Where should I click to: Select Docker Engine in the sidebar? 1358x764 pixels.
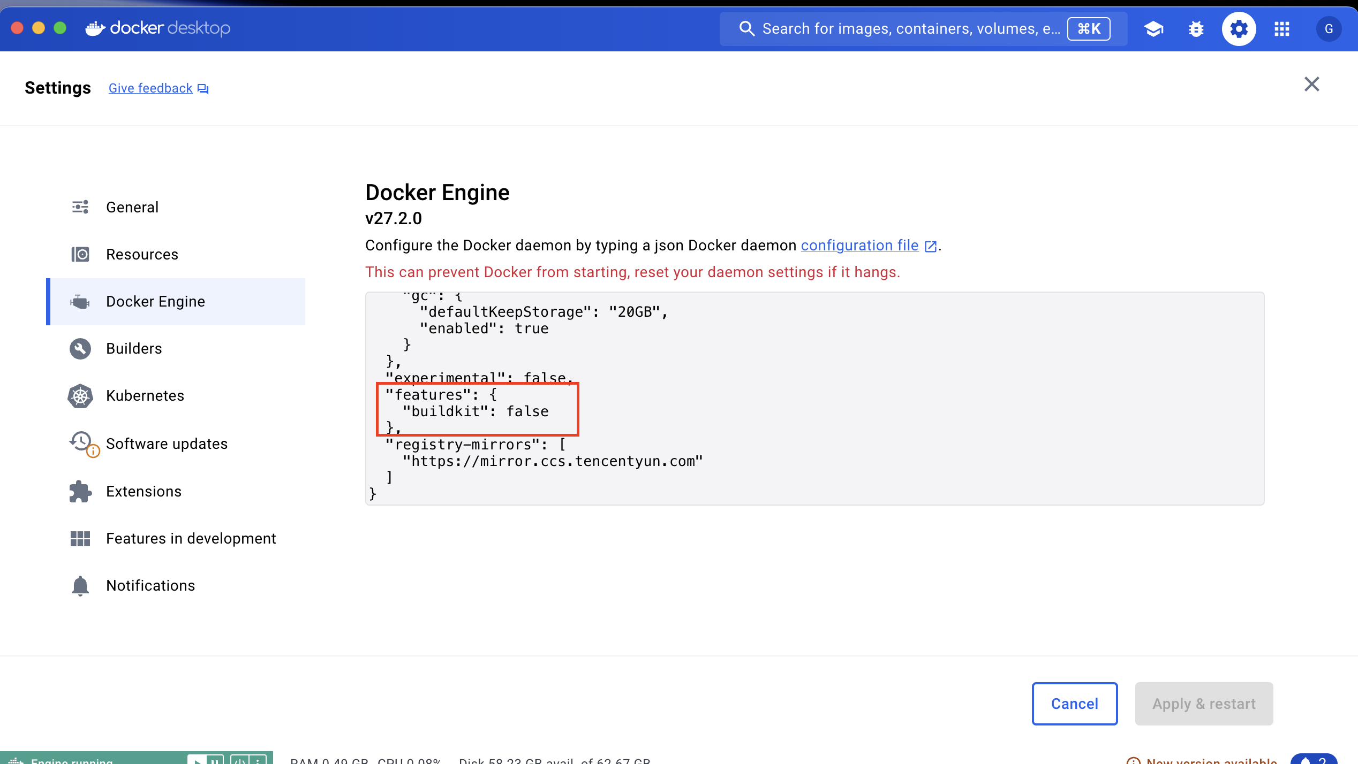click(176, 301)
